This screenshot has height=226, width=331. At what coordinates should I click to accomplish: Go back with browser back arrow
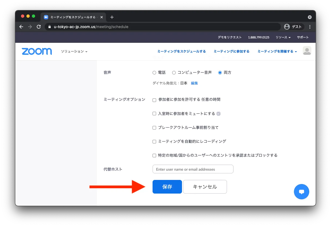coord(21,27)
